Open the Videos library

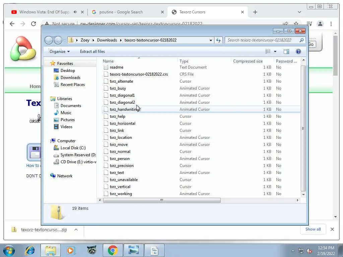[x=66, y=127]
